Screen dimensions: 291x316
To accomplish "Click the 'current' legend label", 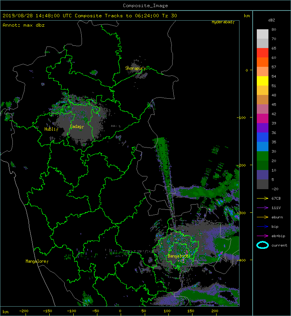I will click(x=279, y=245).
